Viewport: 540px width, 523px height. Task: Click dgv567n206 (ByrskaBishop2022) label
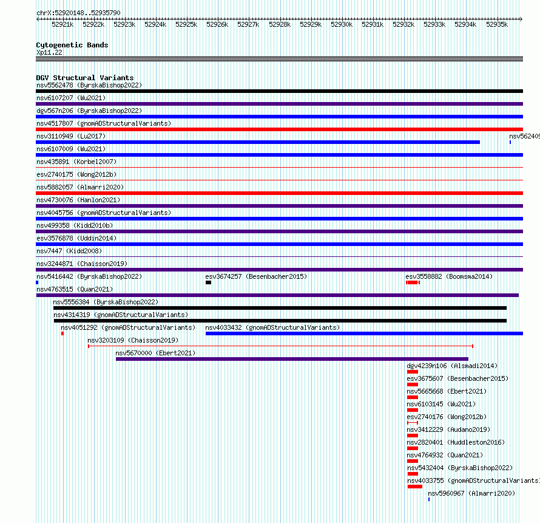[x=89, y=111]
